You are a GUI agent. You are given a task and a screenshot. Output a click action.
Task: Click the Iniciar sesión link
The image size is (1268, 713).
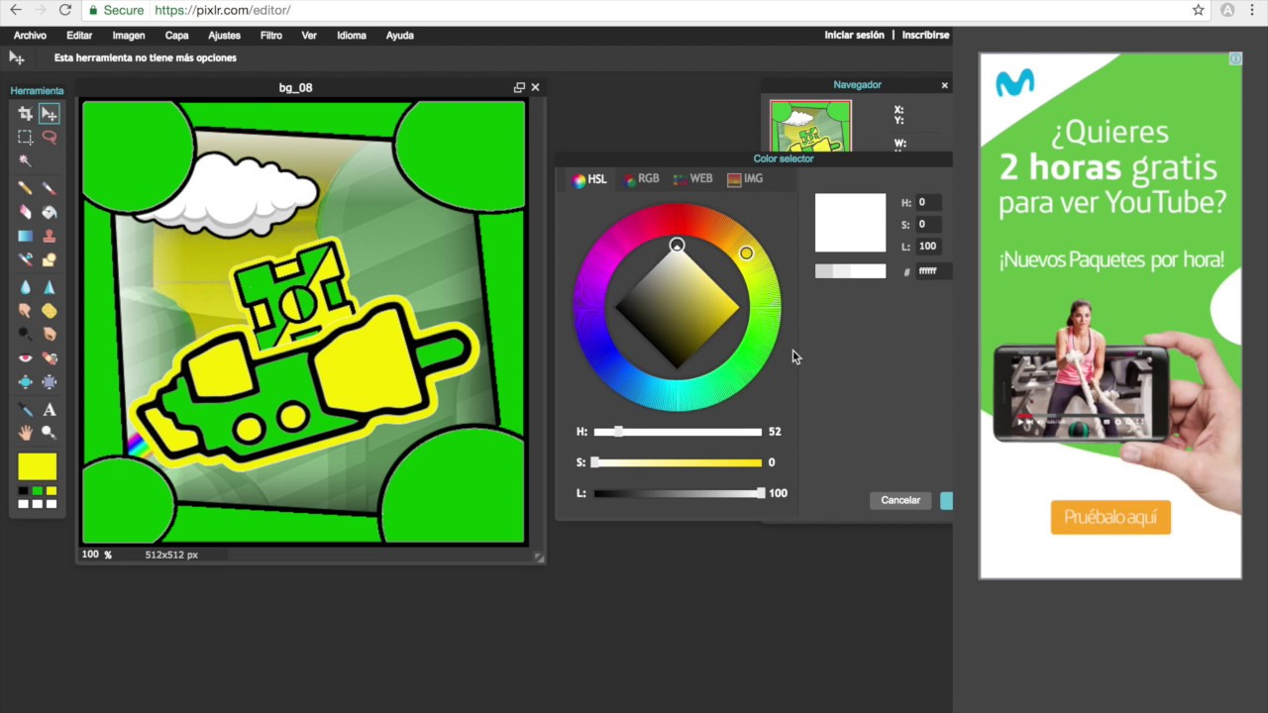[854, 35]
